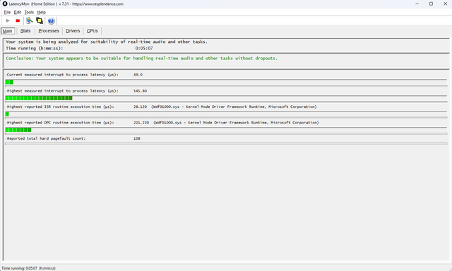Click the highest DPC routine execution bar
452x271 pixels.
pos(226,130)
